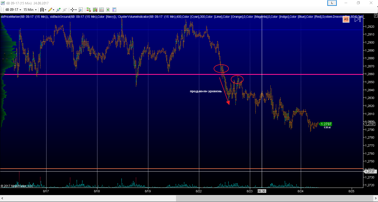Click the 1,2810 price axis label

click(x=370, y=114)
